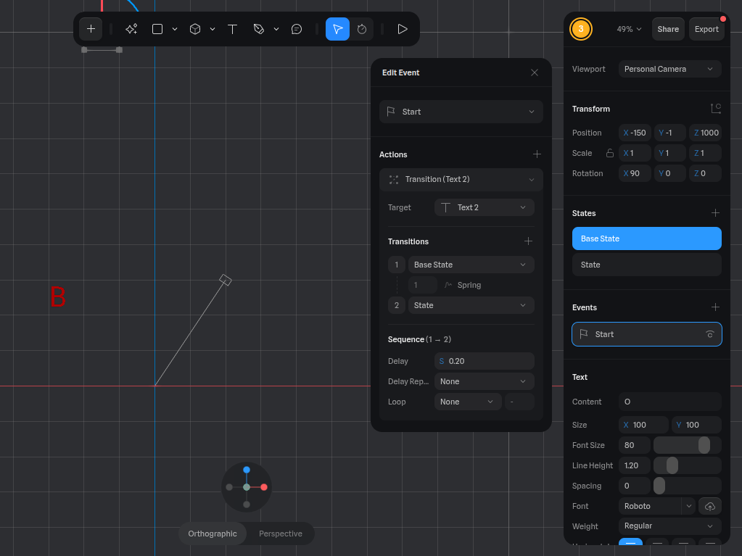Screen dimensions: 742x556
Task: Select the Base State item
Action: click(646, 238)
